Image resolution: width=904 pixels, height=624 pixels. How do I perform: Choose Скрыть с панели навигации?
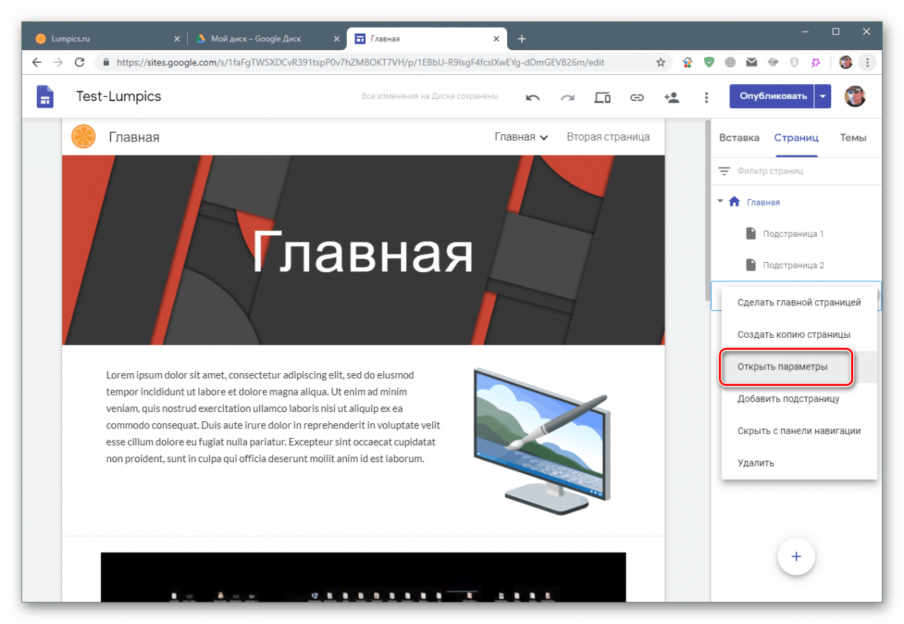799,430
